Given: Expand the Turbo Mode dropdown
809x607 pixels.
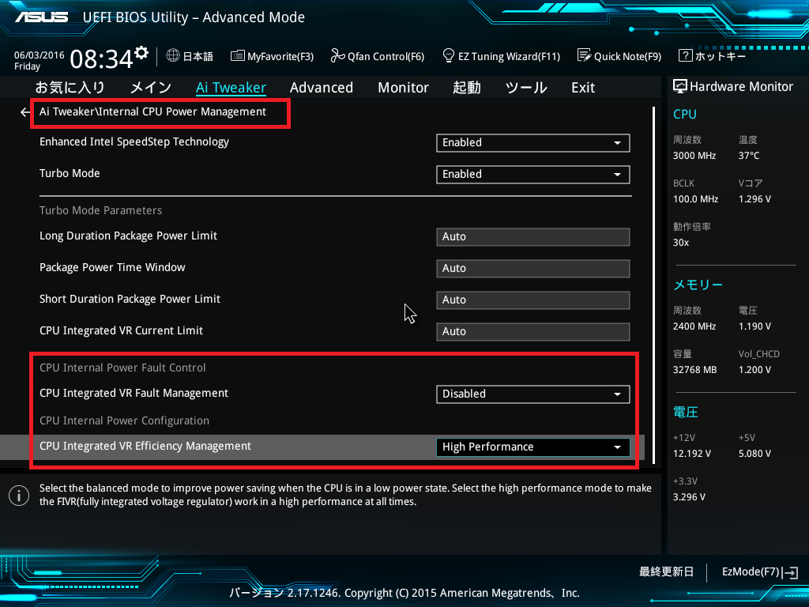Looking at the screenshot, I should [x=532, y=175].
